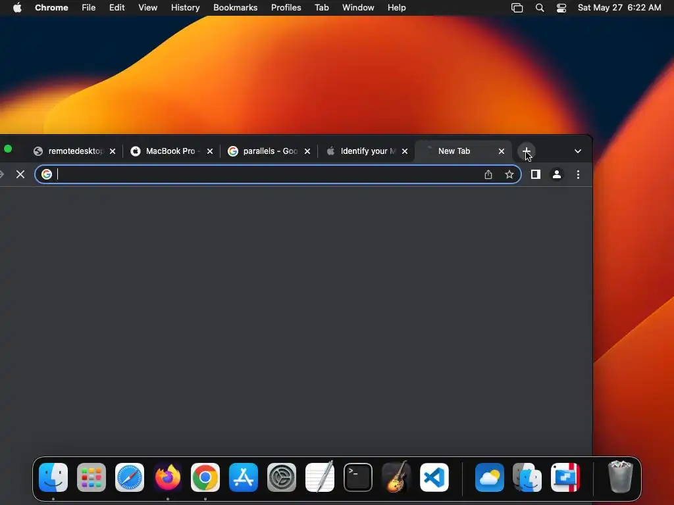Viewport: 674px width, 505px height.
Task: Close the parallels Google tab
Action: tap(307, 151)
